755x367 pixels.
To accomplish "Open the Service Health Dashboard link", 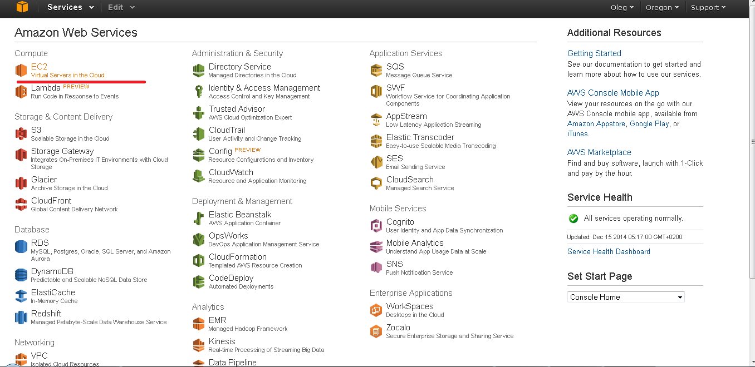I will pos(609,251).
